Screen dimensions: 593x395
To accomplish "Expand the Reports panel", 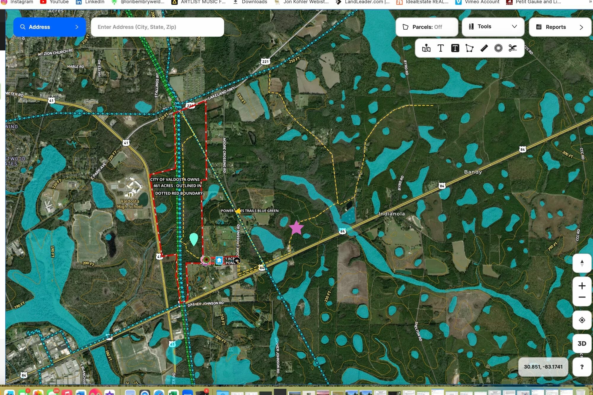I will point(559,27).
